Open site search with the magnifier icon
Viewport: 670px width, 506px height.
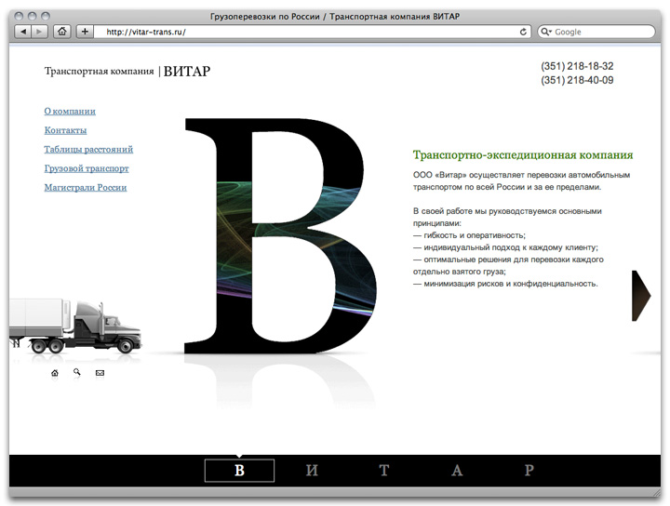tap(77, 373)
